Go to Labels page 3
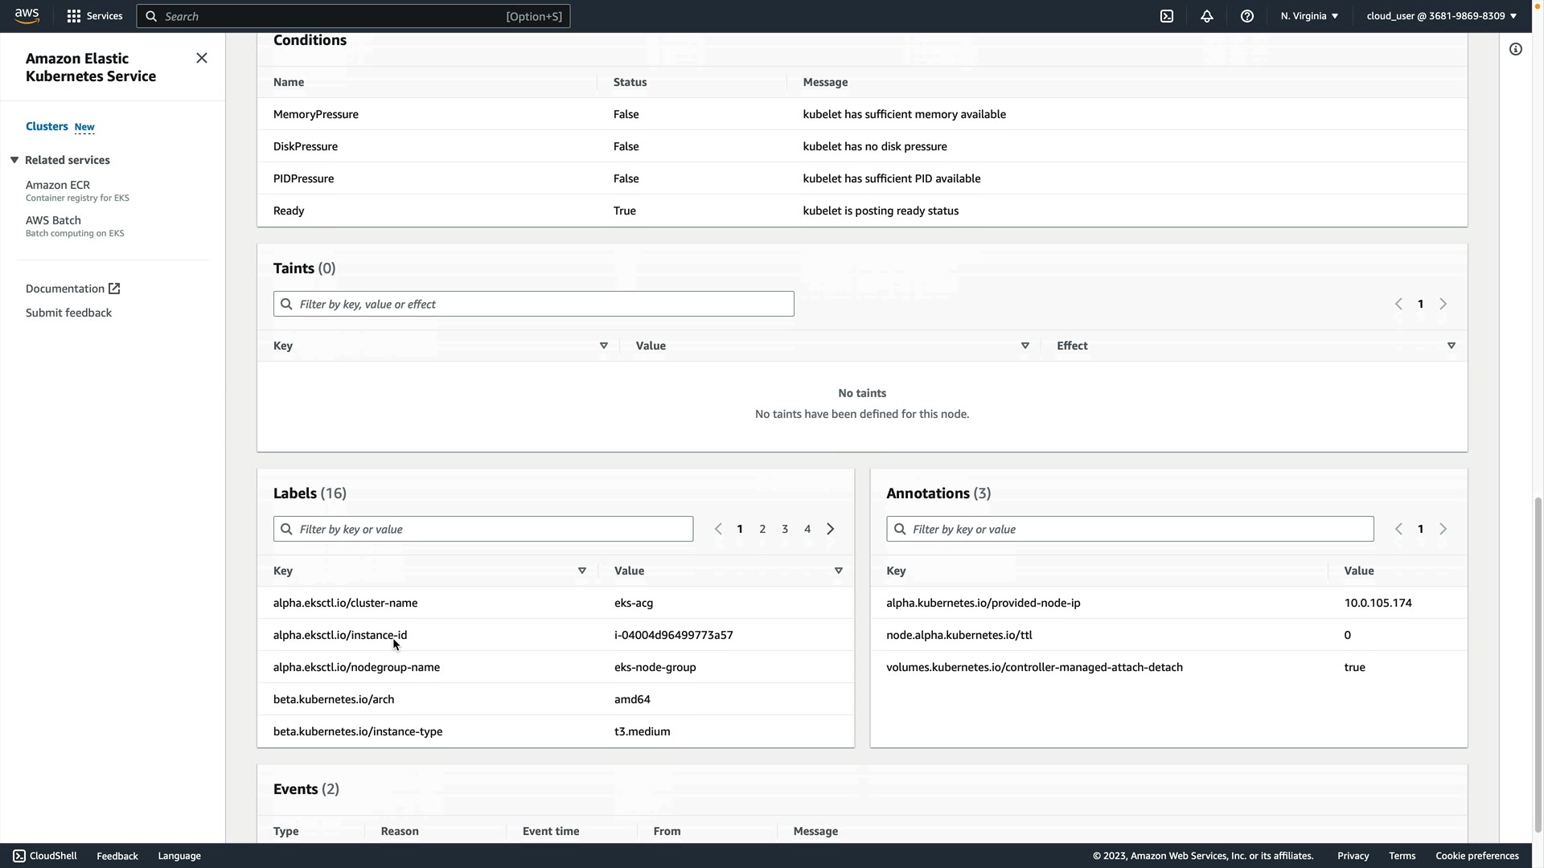The image size is (1544, 868). pos(785,529)
